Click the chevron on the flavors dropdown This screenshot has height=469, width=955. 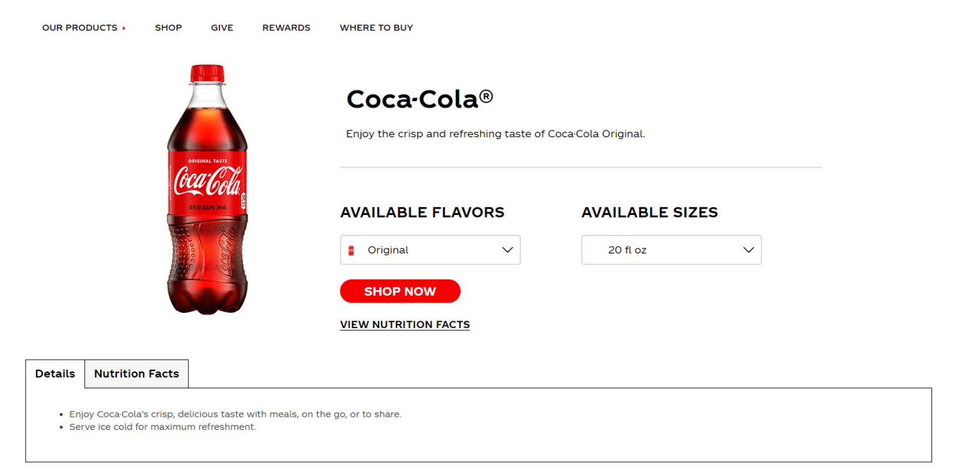pyautogui.click(x=508, y=250)
